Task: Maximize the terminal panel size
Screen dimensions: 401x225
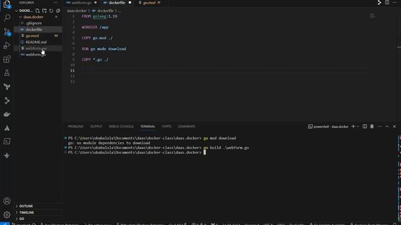Action: pos(387,126)
